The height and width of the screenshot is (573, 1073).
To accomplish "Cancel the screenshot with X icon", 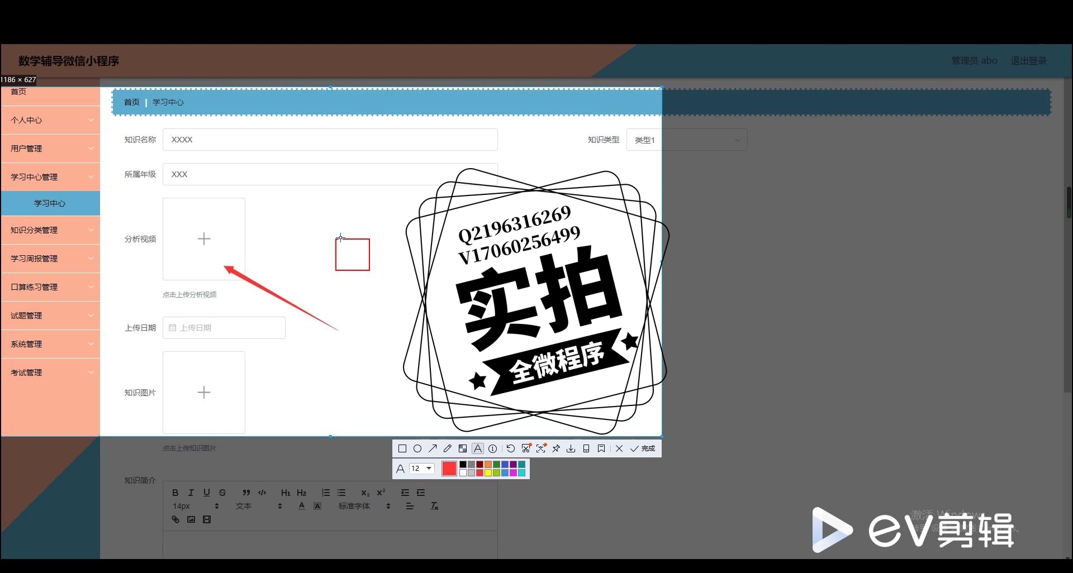I will coord(619,448).
